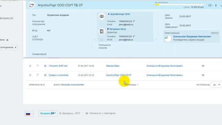222x125 pixels.
Task: Click the deal stage progress bar
Action: pyautogui.click(x=179, y=5)
